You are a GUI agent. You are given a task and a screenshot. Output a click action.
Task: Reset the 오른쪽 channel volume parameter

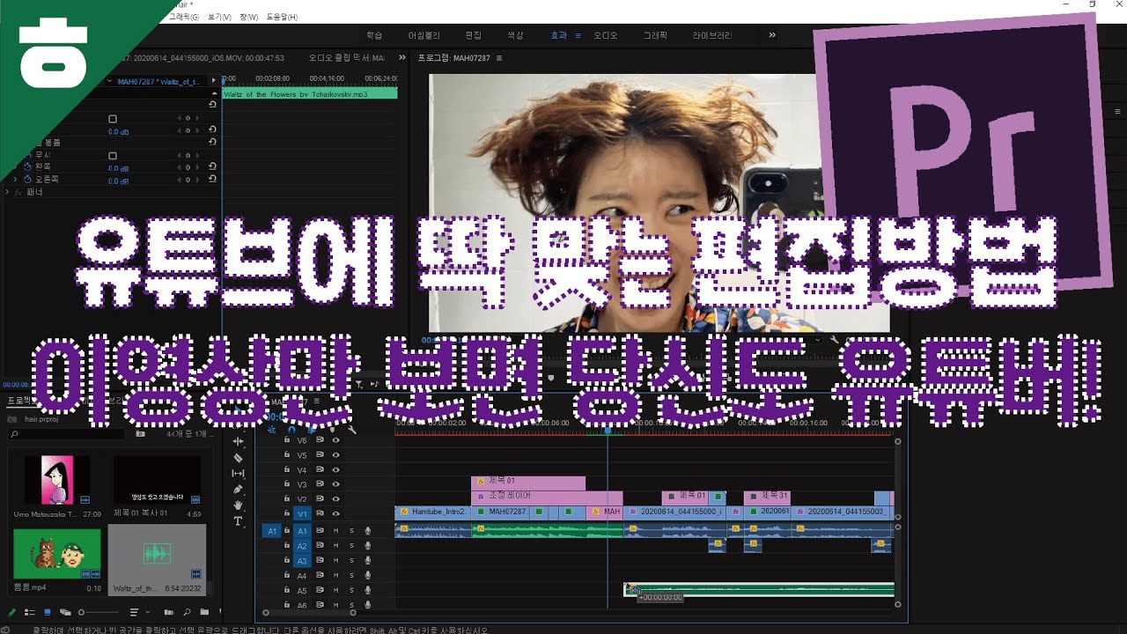coord(212,179)
